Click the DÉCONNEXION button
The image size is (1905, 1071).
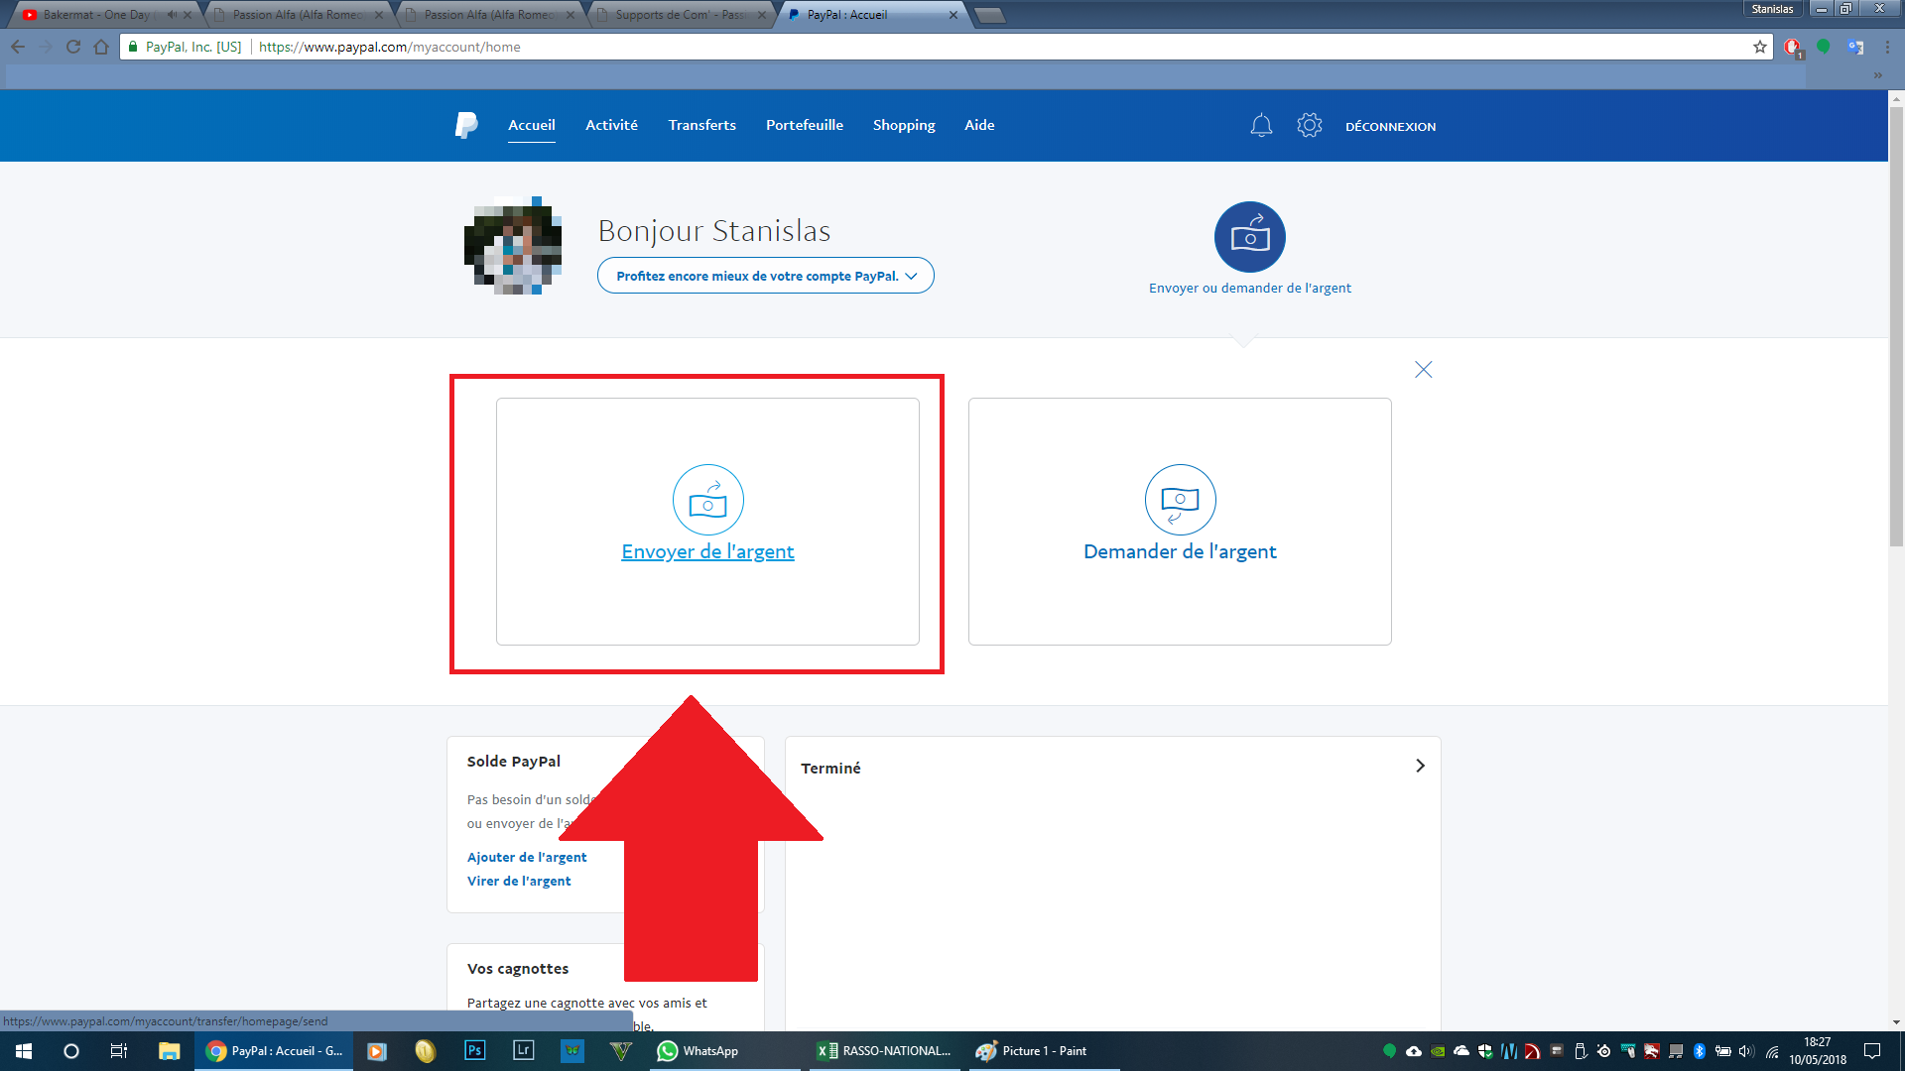(1390, 126)
